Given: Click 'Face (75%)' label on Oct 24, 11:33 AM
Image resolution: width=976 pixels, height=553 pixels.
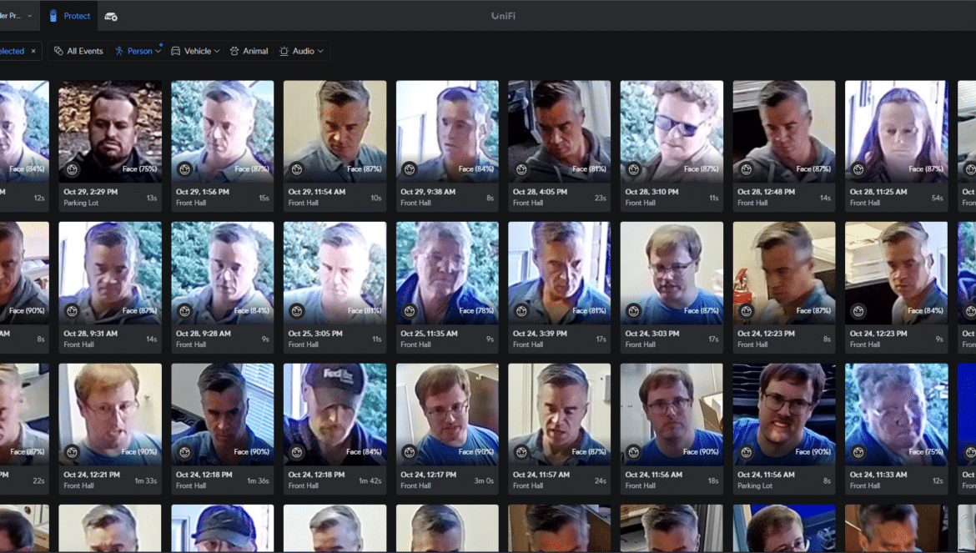Looking at the screenshot, I should [926, 451].
